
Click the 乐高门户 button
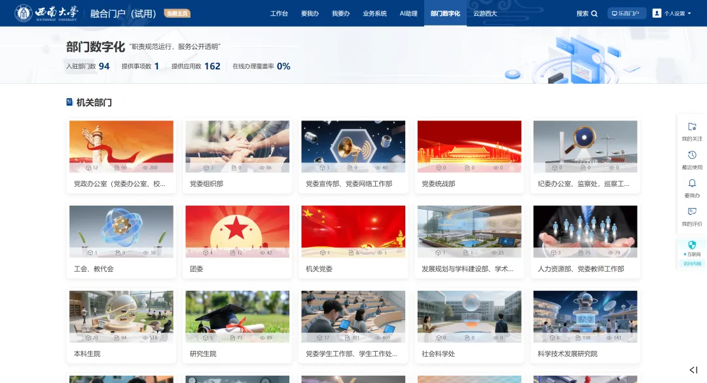tap(626, 13)
